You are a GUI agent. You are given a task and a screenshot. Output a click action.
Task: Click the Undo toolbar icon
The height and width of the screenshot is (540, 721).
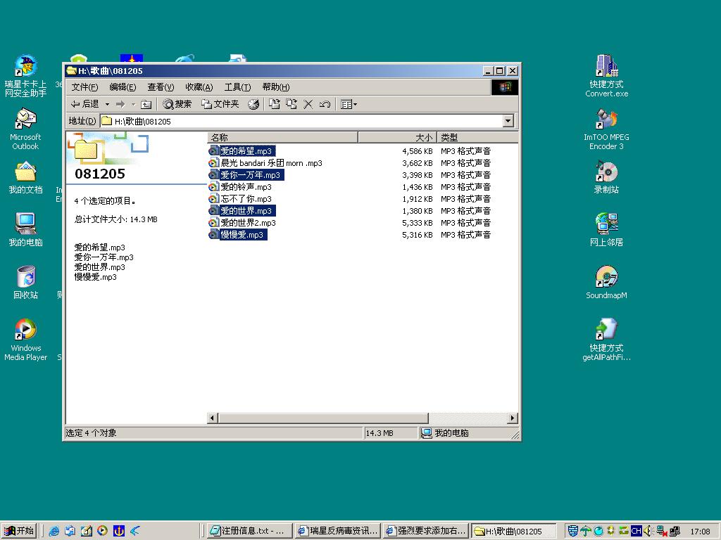coord(325,104)
